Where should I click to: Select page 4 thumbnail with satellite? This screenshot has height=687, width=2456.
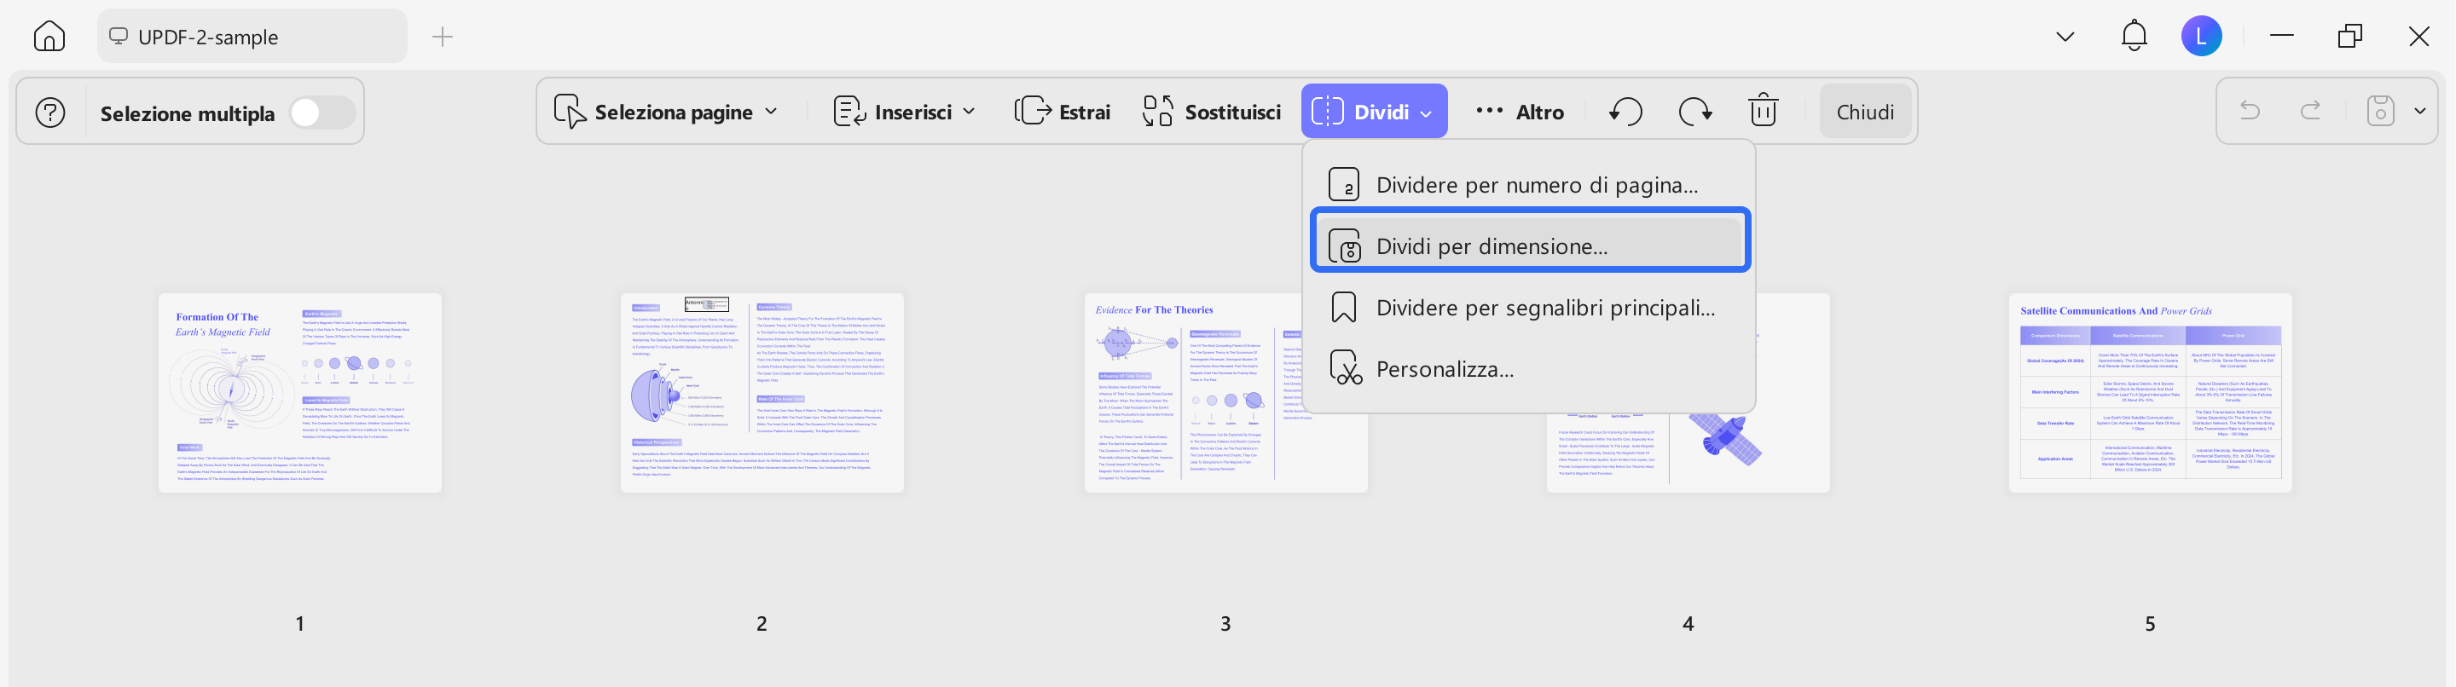(x=1688, y=393)
